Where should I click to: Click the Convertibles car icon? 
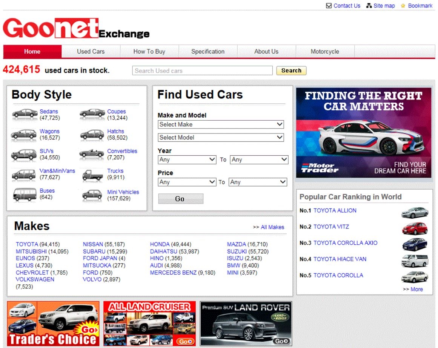(92, 154)
